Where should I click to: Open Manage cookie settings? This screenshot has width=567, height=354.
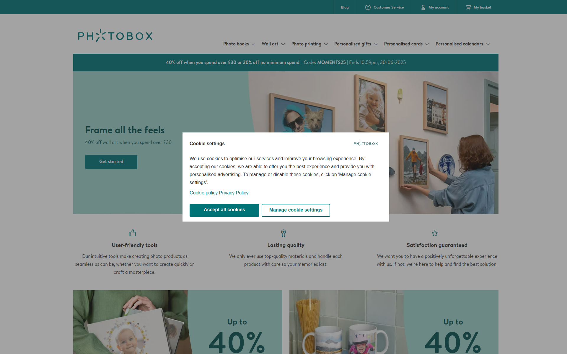click(x=296, y=210)
